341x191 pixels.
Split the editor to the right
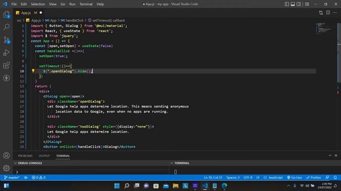(x=328, y=13)
